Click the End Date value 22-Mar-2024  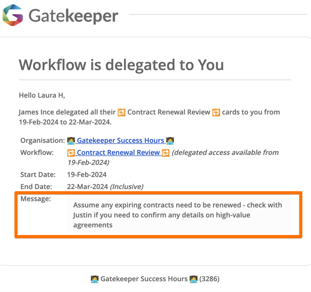(87, 187)
